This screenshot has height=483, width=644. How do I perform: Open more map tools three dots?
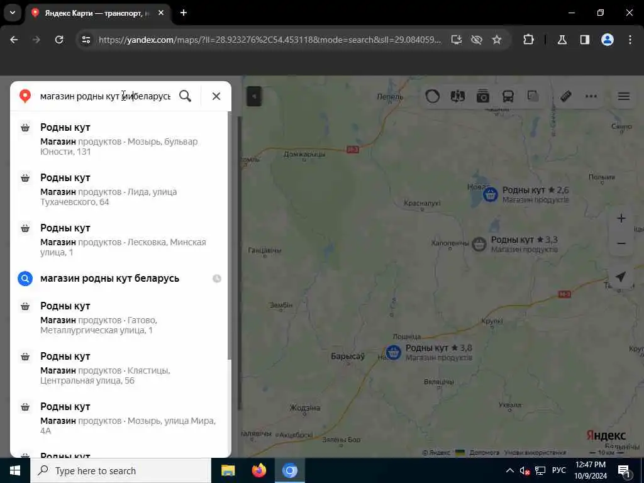click(591, 96)
